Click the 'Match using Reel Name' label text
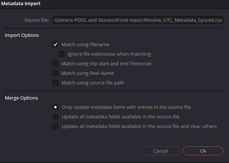Image resolution: width=229 pixels, height=163 pixels. tap(88, 73)
